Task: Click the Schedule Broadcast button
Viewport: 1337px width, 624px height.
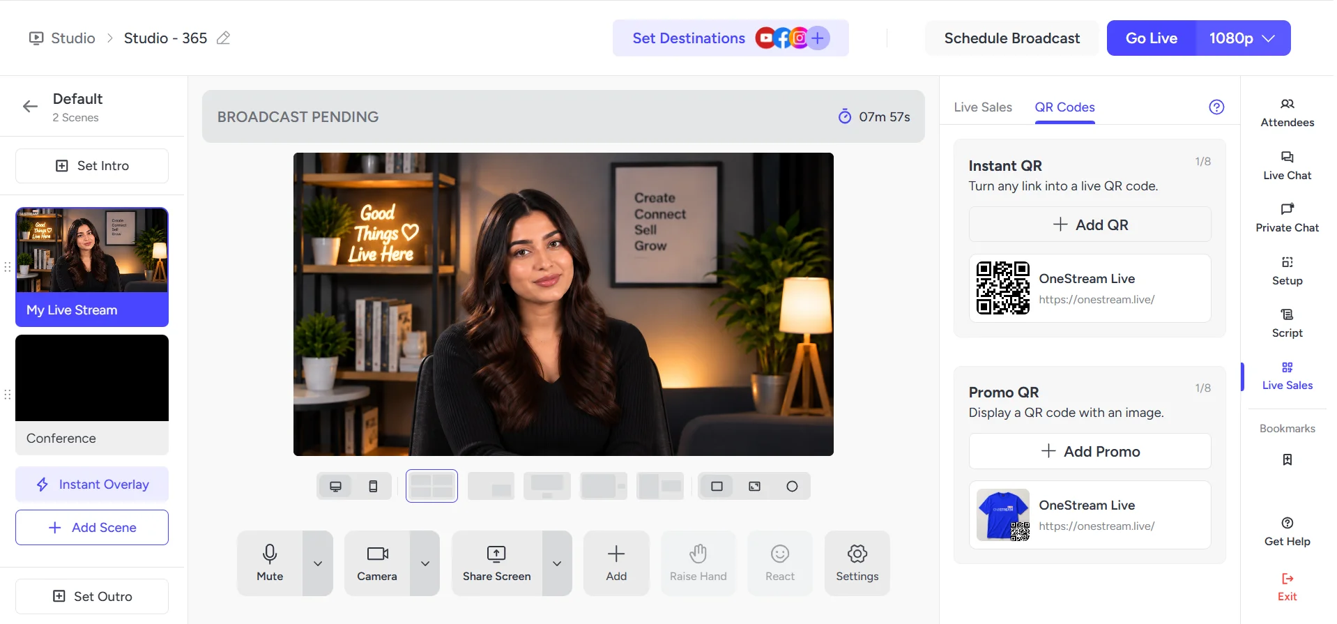Action: click(1011, 38)
